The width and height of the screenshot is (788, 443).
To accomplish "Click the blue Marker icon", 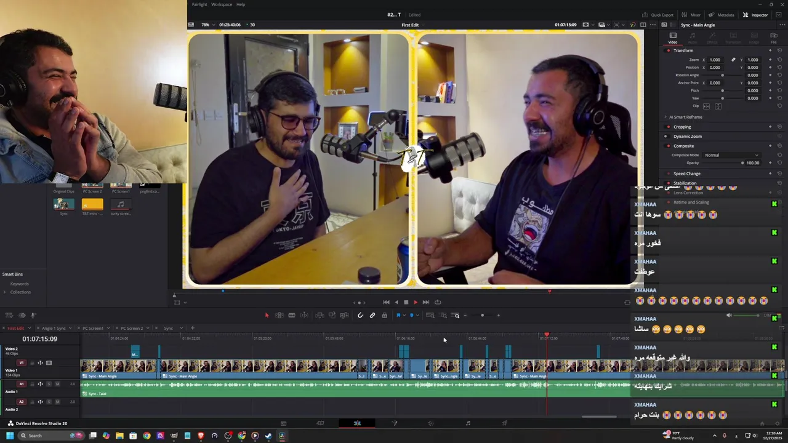I will pyautogui.click(x=411, y=315).
